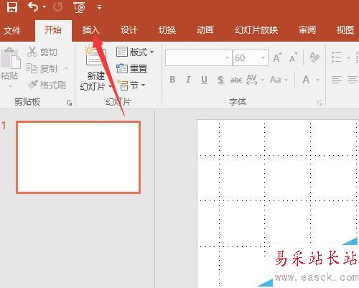
Task: Open Customize Quick Access Toolbar dropdown
Action: (99, 7)
